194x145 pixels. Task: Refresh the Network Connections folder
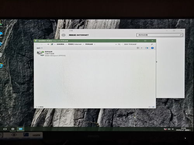119,44
